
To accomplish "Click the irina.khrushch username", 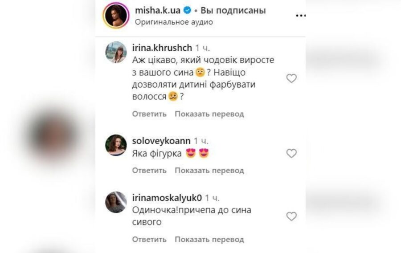I will pyautogui.click(x=162, y=48).
